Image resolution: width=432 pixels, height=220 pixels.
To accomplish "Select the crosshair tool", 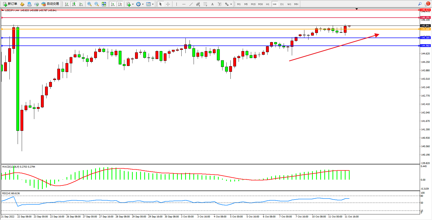I will coord(168,4).
